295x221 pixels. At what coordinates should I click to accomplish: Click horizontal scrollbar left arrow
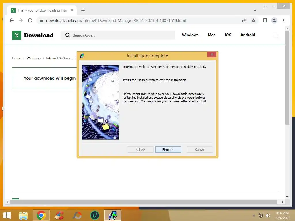tap(7, 202)
